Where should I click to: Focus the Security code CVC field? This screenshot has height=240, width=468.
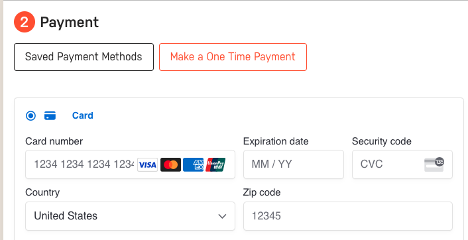(402, 164)
